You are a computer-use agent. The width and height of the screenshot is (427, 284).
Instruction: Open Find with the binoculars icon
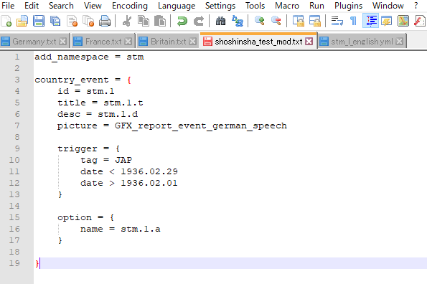(x=220, y=21)
